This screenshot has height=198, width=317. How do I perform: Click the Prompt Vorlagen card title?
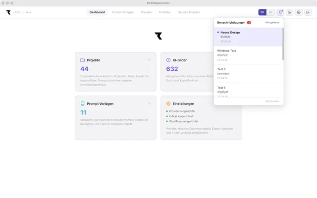pos(100,103)
